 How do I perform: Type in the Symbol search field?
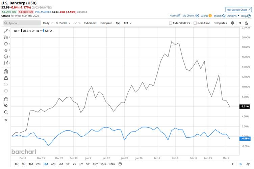[22, 23]
